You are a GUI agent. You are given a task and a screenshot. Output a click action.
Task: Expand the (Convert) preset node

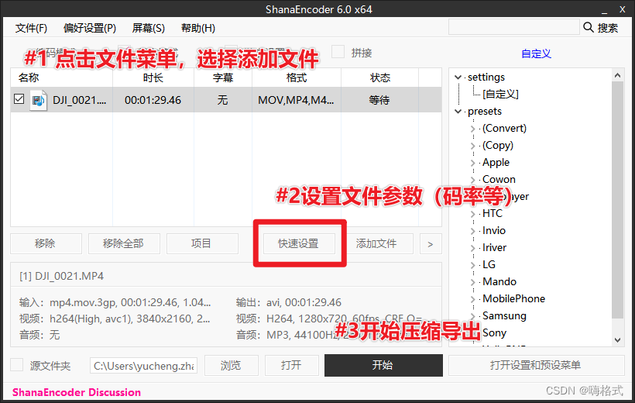tap(472, 129)
